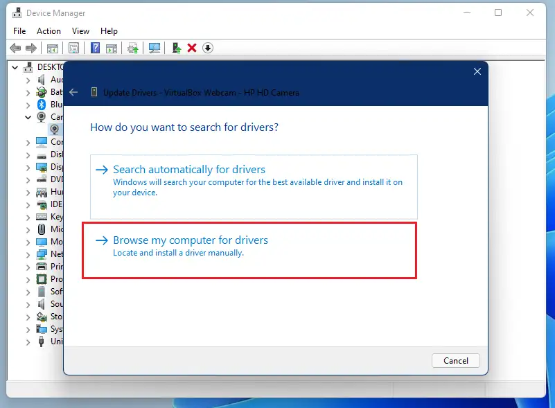Expand the 'Sou' sound controllers chevron
Viewport: 555px width, 408px height.
tap(28, 304)
